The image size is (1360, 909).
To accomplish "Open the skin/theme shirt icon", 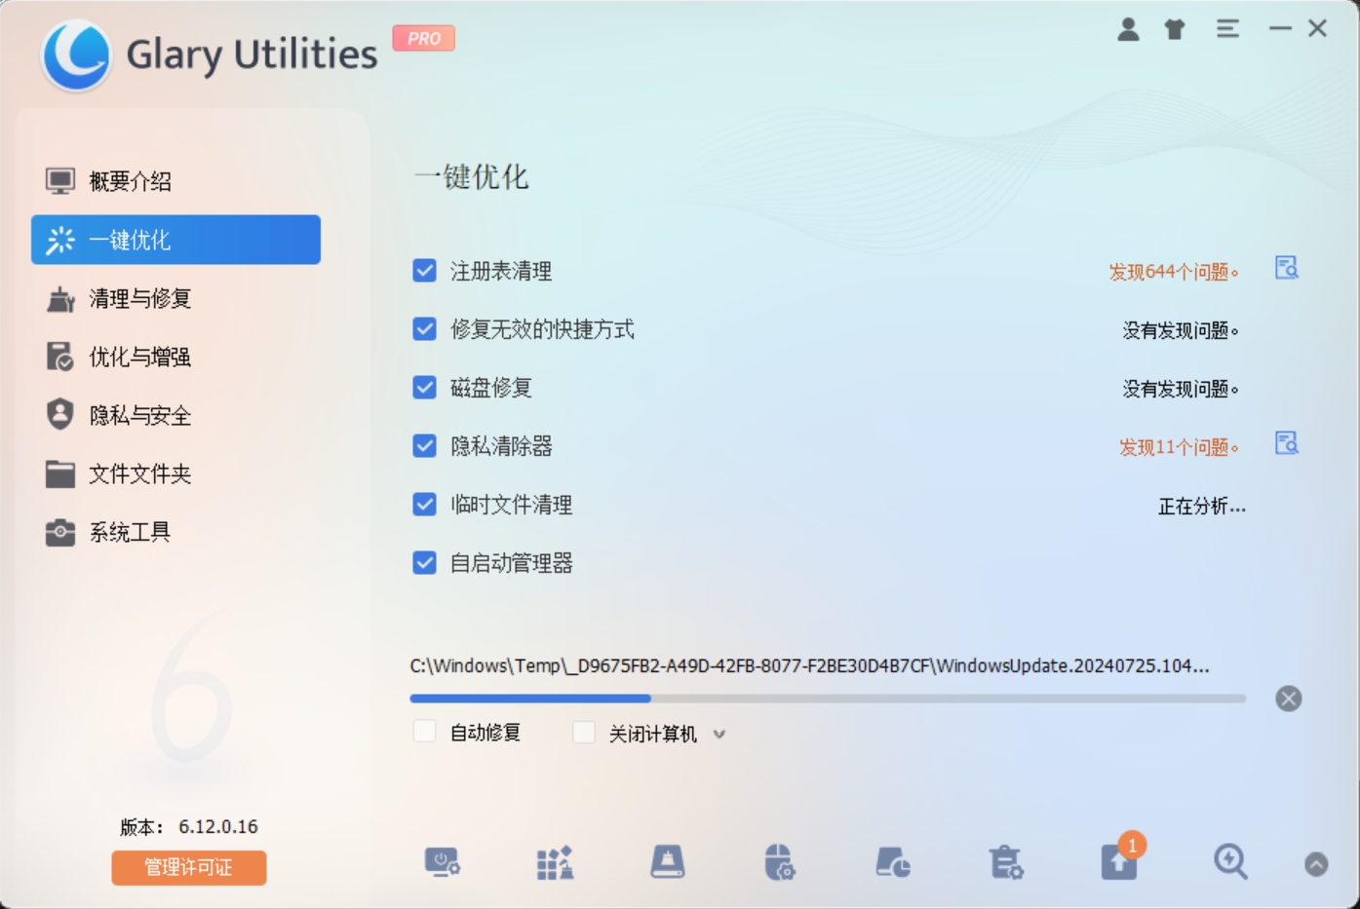I will [x=1174, y=29].
